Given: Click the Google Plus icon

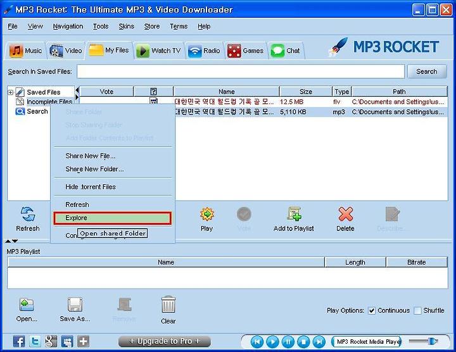Looking at the screenshot, I should 51,341.
